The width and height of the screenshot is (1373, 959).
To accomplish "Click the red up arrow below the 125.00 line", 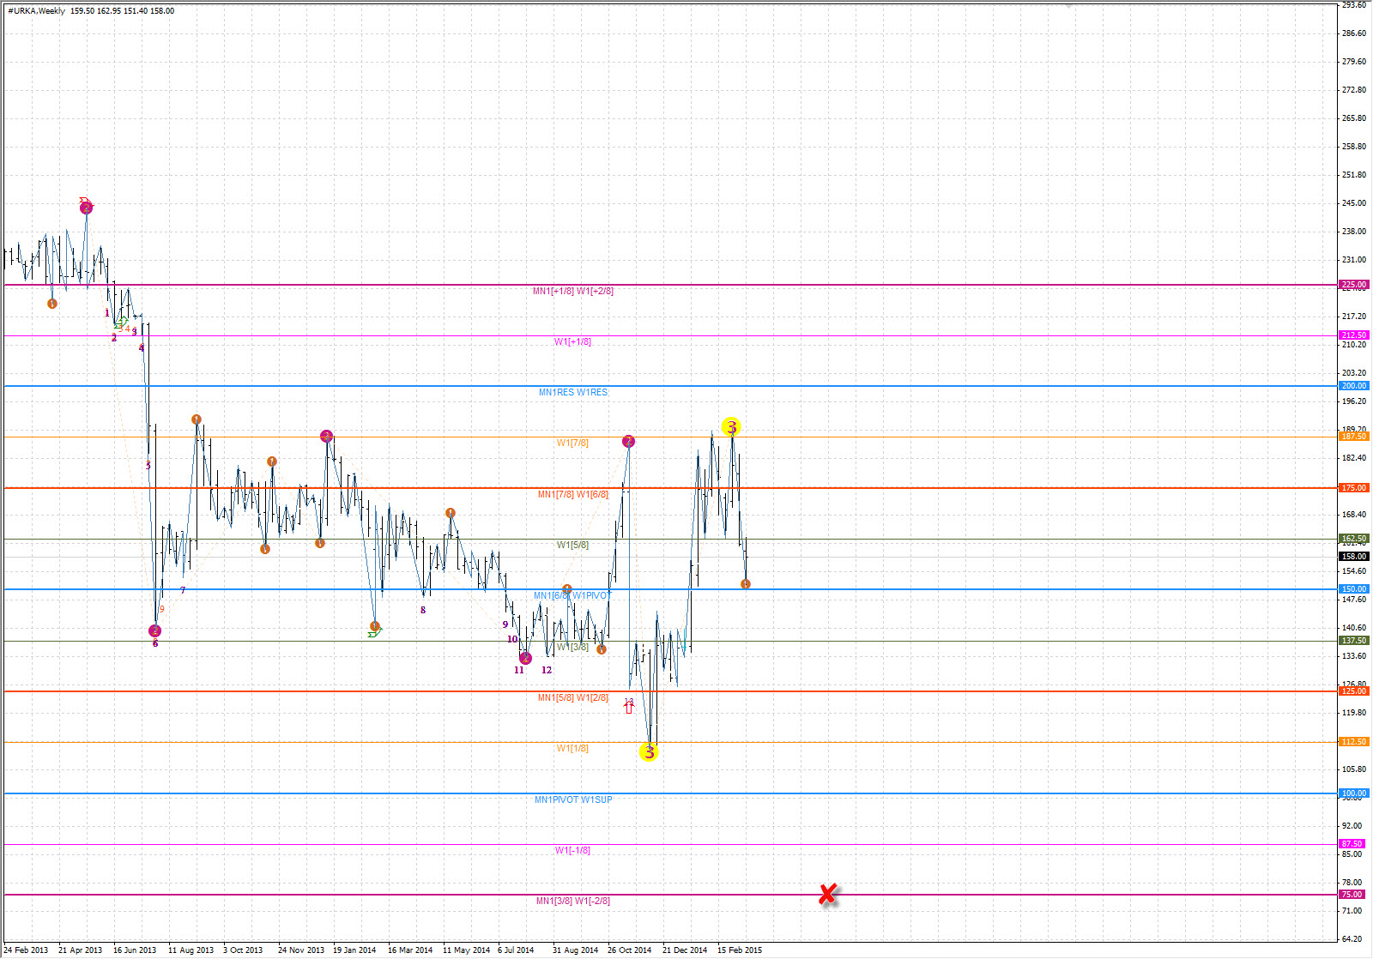I will pyautogui.click(x=629, y=706).
